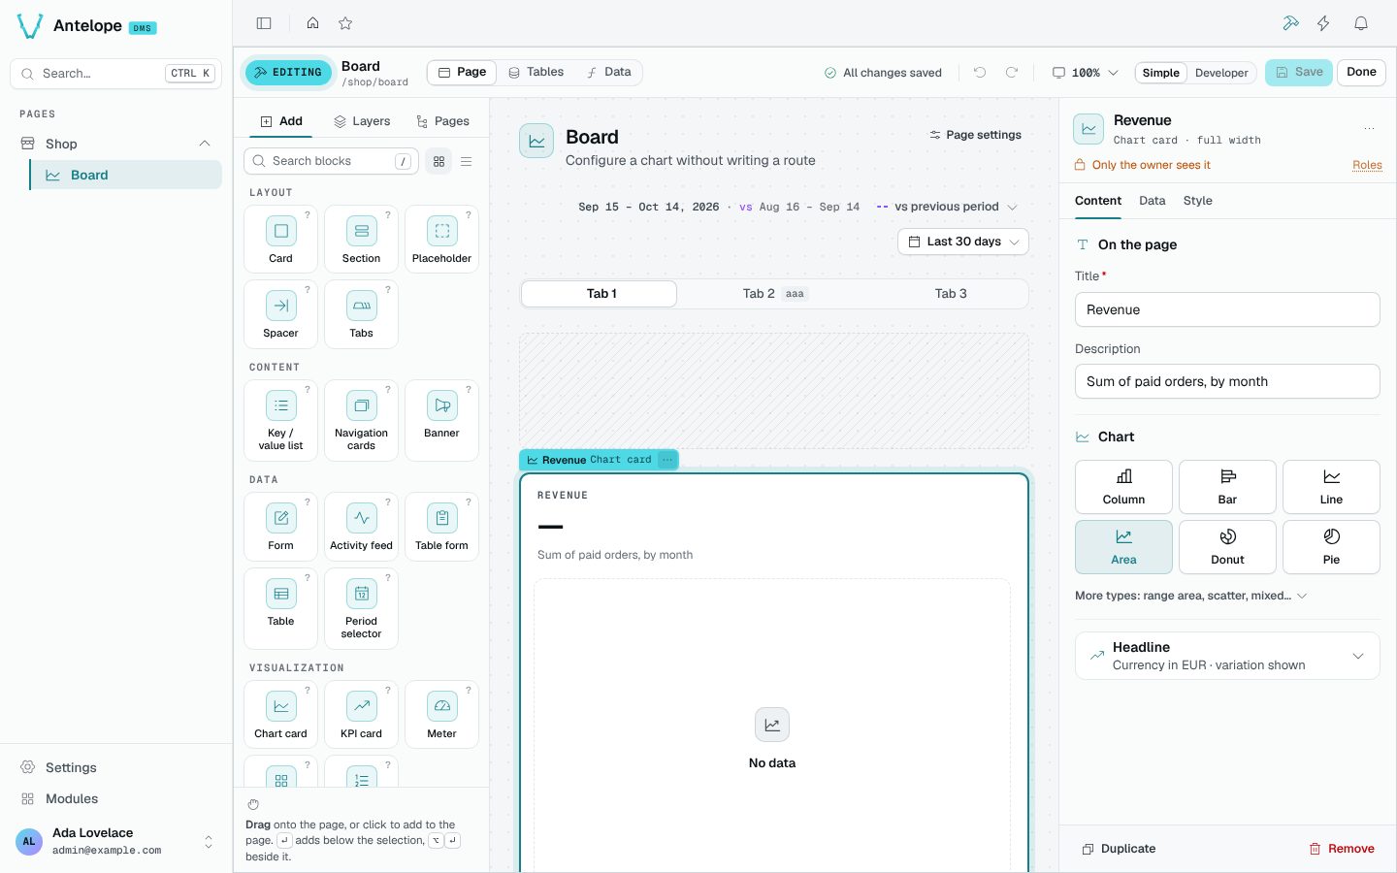Add a KPI card block

pos(361,714)
